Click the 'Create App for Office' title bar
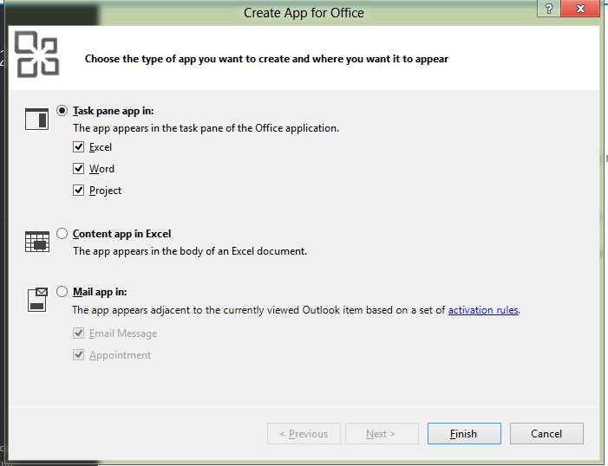The height and width of the screenshot is (466, 608). pos(304,13)
